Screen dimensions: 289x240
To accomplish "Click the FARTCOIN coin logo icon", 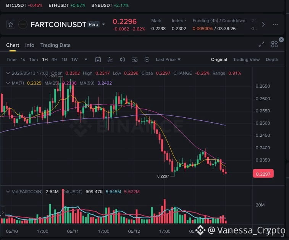I will pyautogui.click(x=23, y=24).
